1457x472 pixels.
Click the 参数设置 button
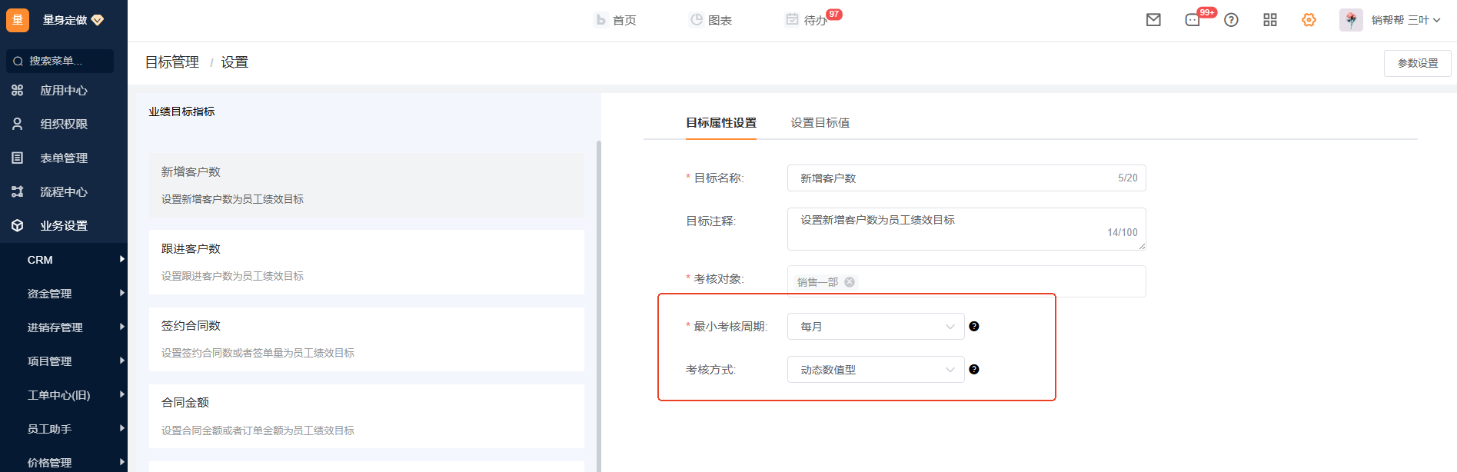[x=1417, y=63]
